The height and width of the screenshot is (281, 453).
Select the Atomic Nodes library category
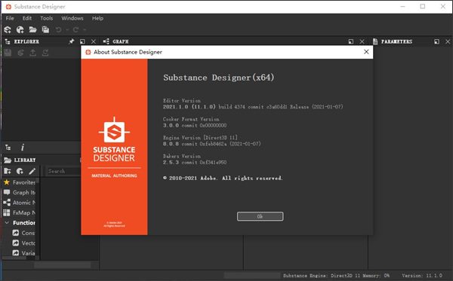(x=19, y=203)
